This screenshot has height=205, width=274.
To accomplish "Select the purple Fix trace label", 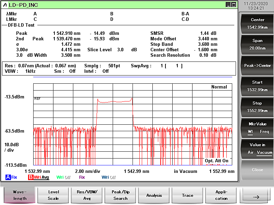I will point(82,177).
